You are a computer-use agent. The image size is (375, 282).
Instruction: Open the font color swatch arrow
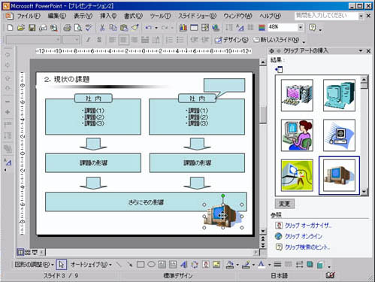[x=269, y=265]
